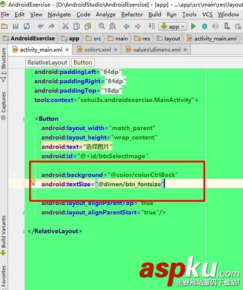
Task: Open the Structure tool window
Action: point(4,65)
